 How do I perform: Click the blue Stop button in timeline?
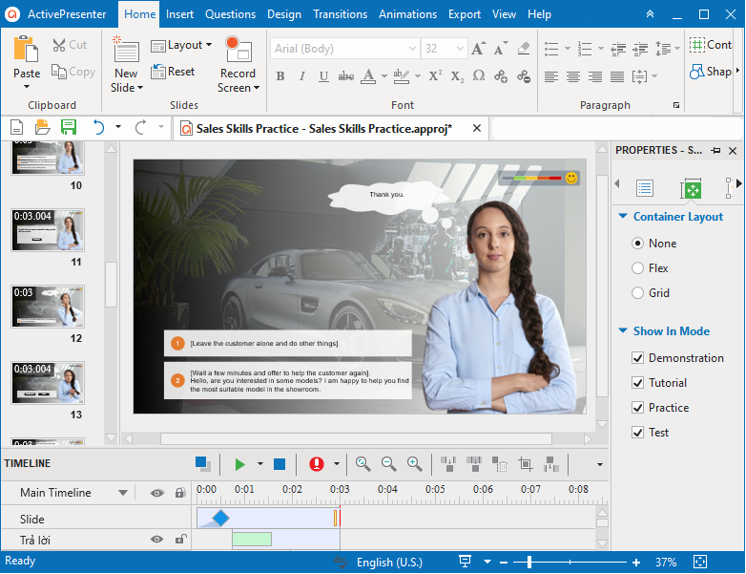tap(280, 464)
